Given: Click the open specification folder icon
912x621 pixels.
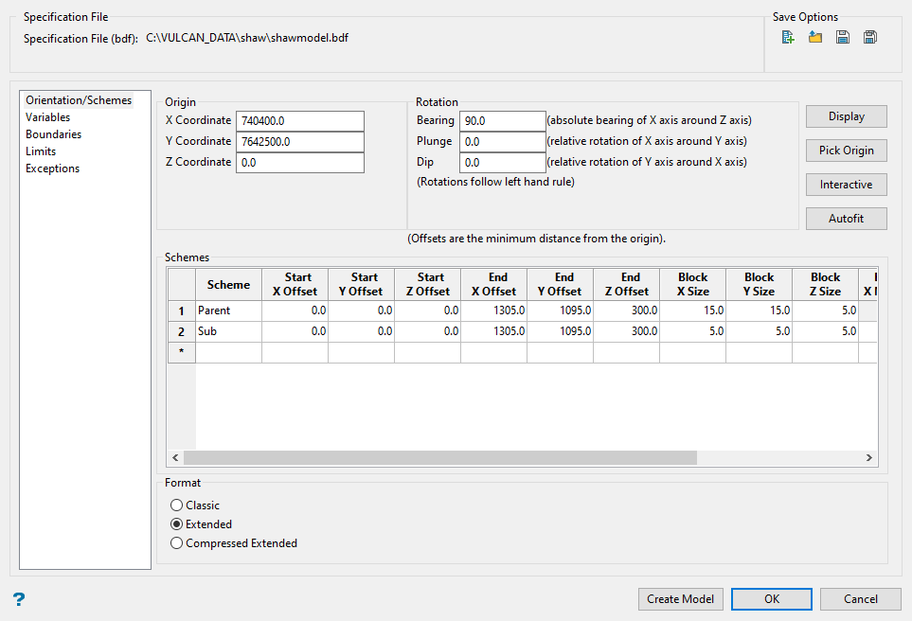Looking at the screenshot, I should (814, 37).
